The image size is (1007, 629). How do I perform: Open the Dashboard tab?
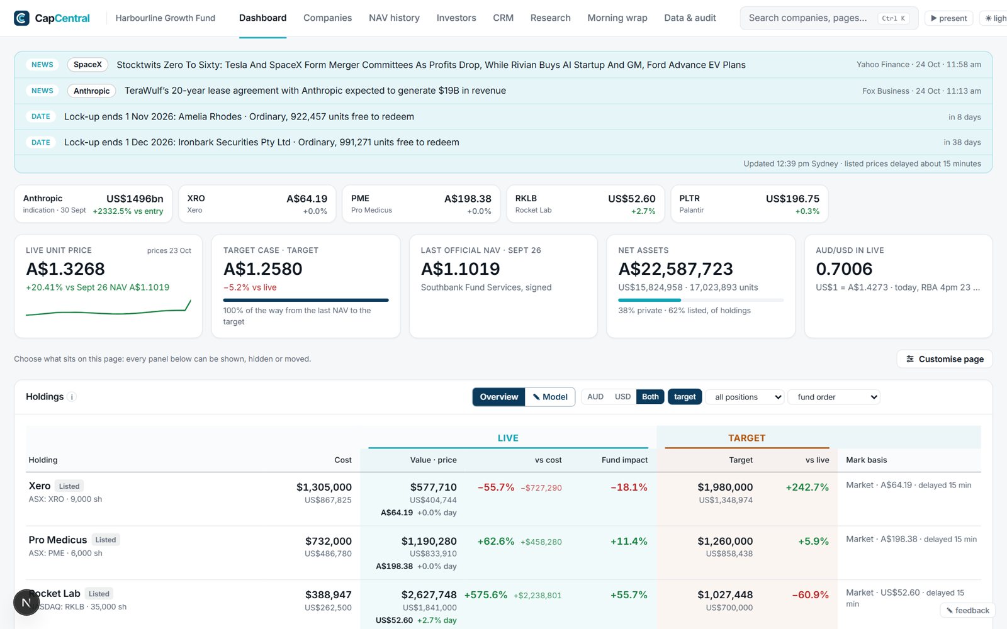point(262,18)
